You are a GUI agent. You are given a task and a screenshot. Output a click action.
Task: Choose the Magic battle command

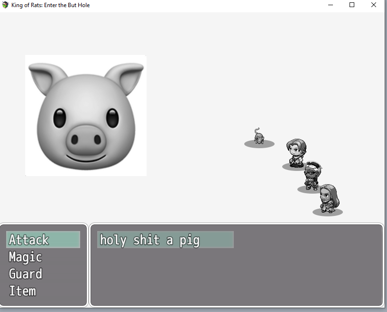pos(26,257)
